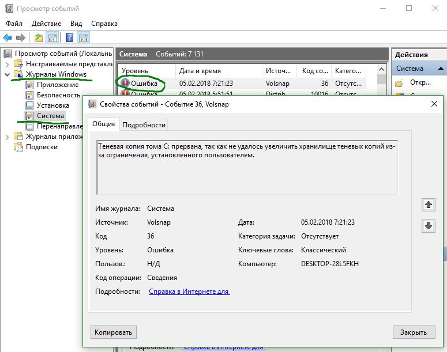Click the Установка log icon in the tree
The height and width of the screenshot is (352, 447).
coord(29,105)
